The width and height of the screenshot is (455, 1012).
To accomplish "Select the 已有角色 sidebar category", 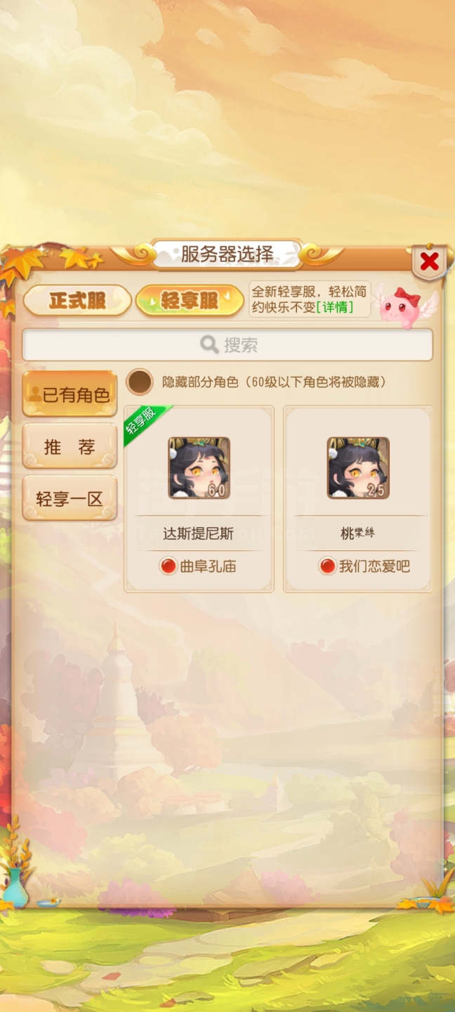I will click(x=70, y=394).
